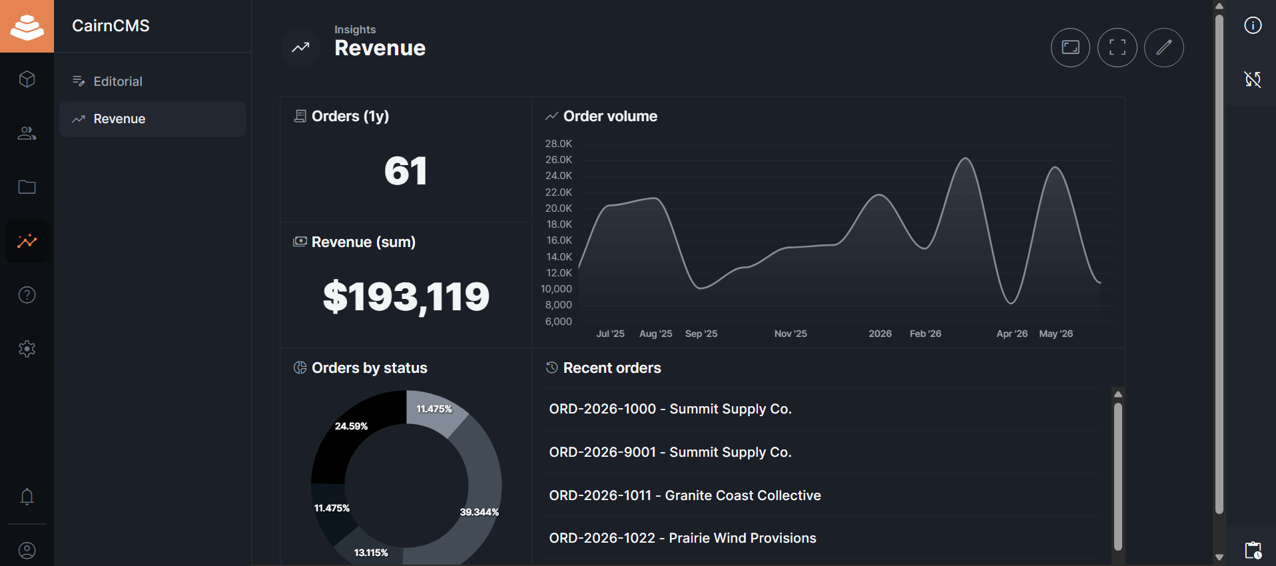This screenshot has width=1276, height=566.
Task: Open the Settings gear icon
Action: click(27, 349)
